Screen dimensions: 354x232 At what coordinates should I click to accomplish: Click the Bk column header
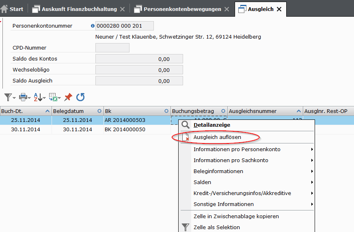click(x=137, y=111)
